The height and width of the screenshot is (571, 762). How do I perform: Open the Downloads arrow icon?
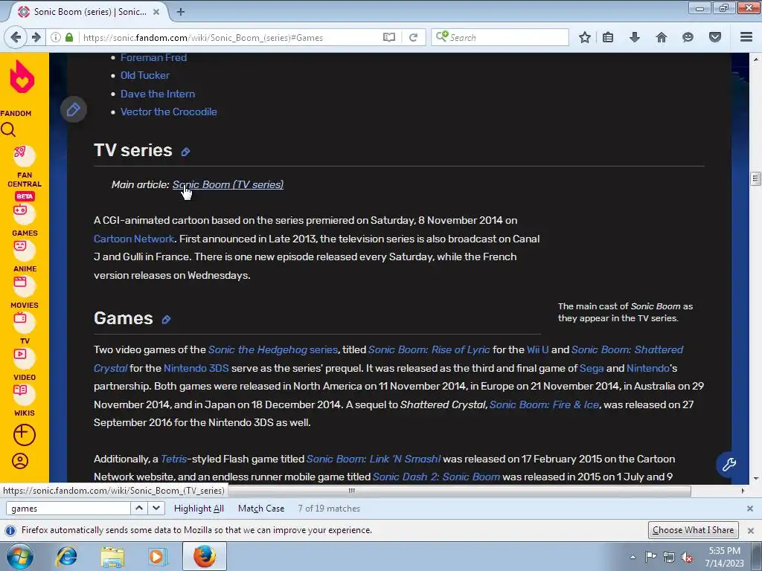634,37
